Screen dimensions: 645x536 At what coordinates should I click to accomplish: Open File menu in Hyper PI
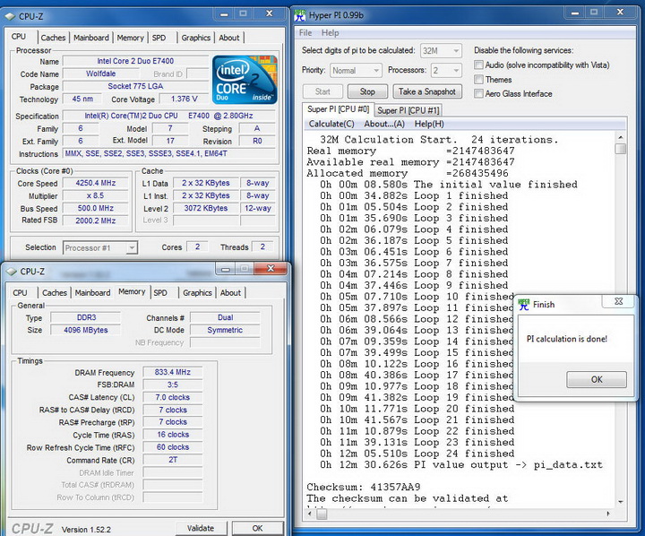click(x=305, y=33)
